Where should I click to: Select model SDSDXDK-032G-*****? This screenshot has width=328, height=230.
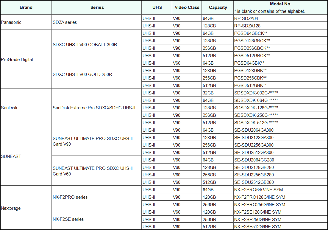click(x=280, y=93)
